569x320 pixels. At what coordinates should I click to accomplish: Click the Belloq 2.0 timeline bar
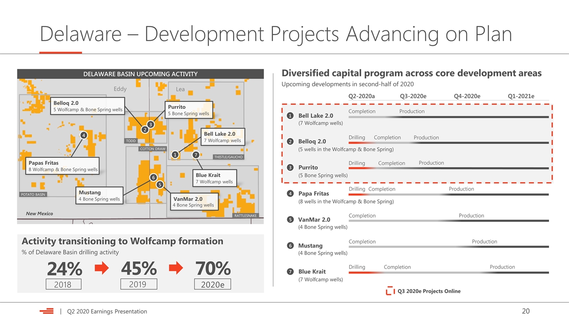click(449, 143)
